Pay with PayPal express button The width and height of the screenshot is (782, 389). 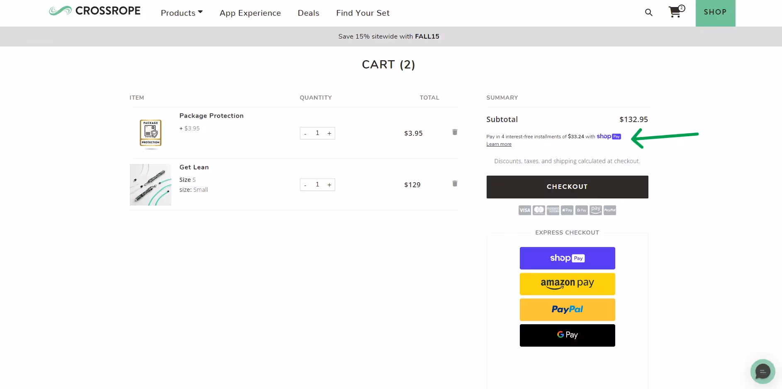click(567, 310)
